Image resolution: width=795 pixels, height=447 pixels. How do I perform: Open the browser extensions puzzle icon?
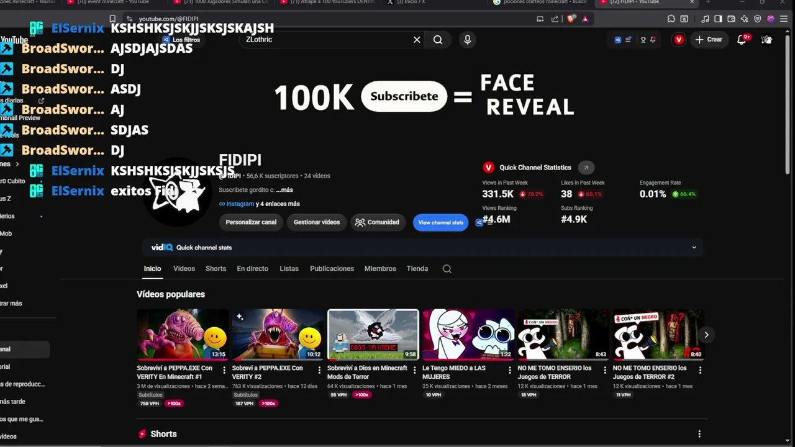pos(671,19)
